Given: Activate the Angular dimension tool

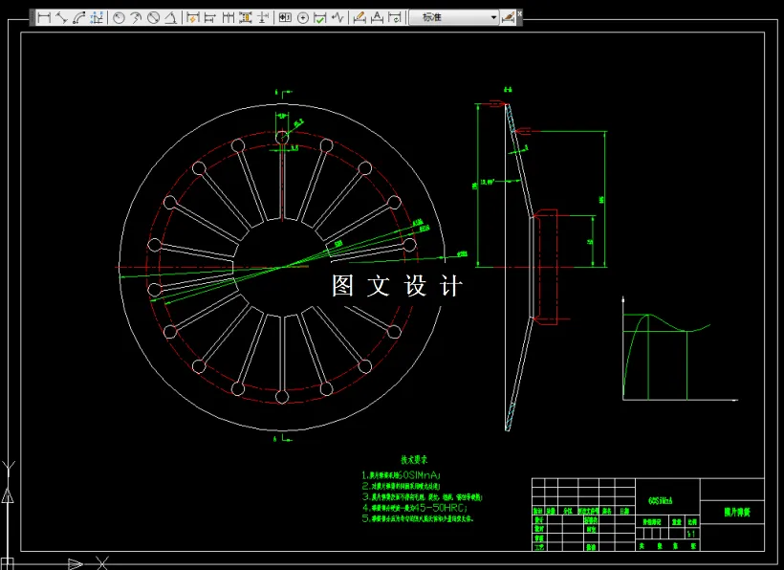Looking at the screenshot, I should point(170,17).
